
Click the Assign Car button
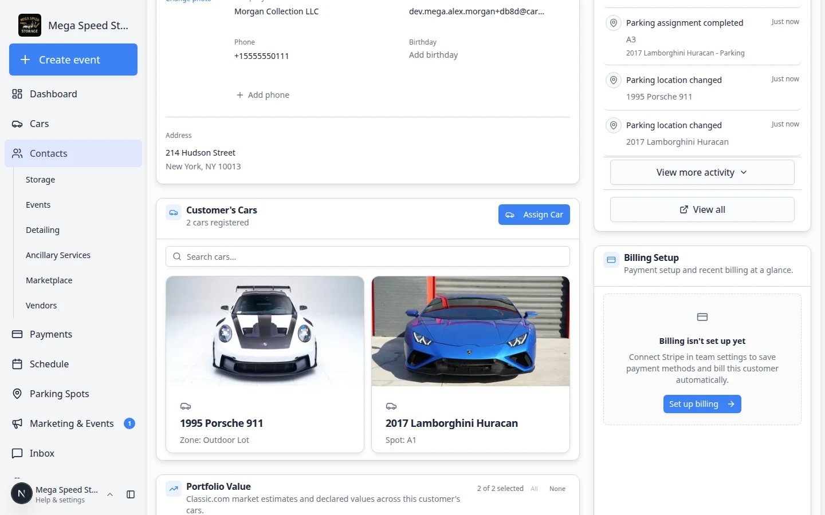pos(534,215)
